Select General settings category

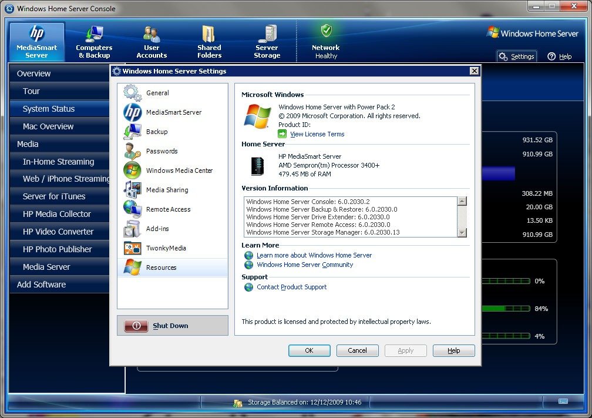point(173,93)
